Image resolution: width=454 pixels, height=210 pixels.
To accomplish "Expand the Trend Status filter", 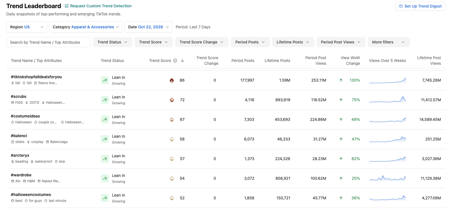I will point(113,42).
